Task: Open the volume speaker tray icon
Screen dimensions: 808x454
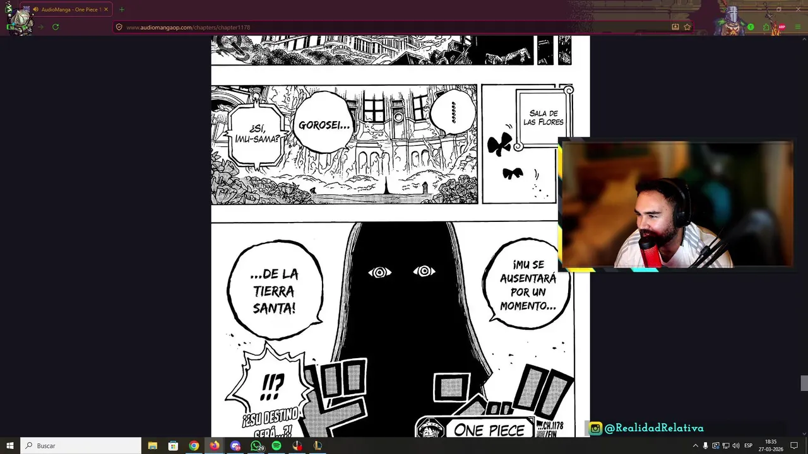Action: 735,446
